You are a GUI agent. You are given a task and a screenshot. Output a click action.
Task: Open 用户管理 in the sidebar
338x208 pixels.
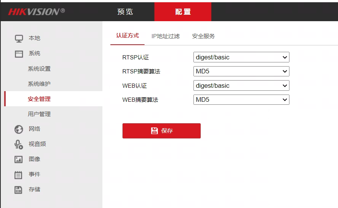coord(39,114)
